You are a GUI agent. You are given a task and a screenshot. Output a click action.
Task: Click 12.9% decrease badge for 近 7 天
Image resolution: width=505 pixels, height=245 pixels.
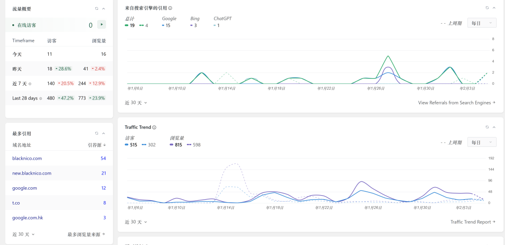pos(97,83)
